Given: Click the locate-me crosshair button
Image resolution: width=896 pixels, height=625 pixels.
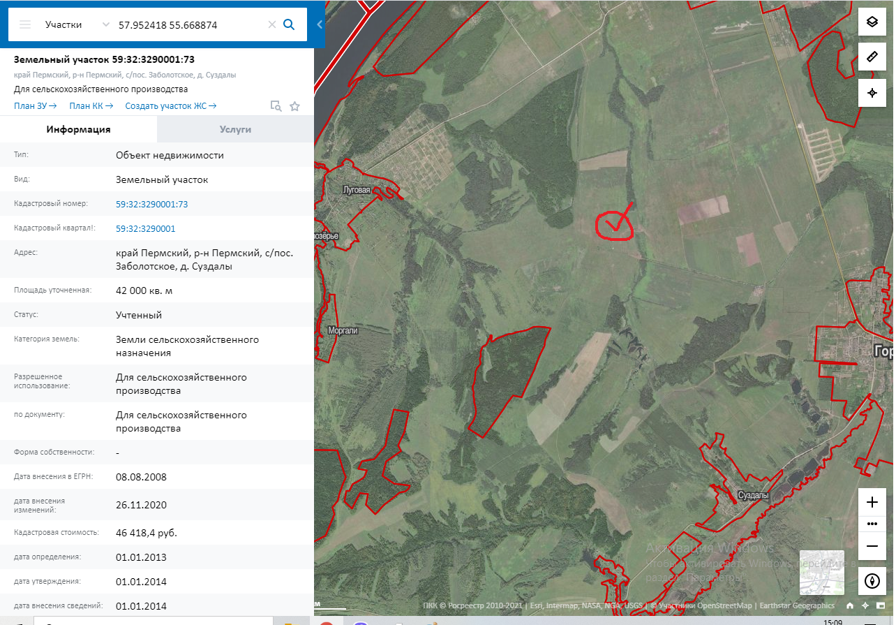Looking at the screenshot, I should (x=872, y=93).
